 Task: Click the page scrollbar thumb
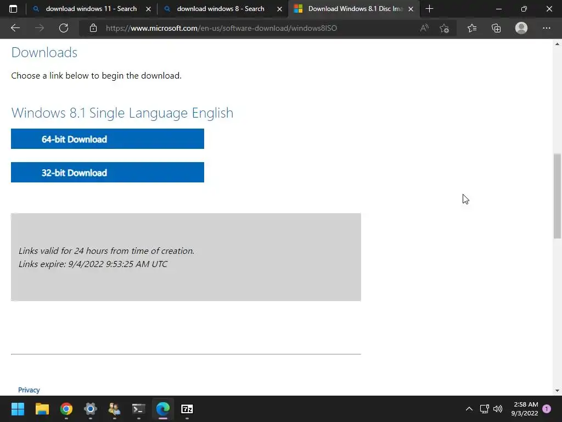[x=557, y=196]
